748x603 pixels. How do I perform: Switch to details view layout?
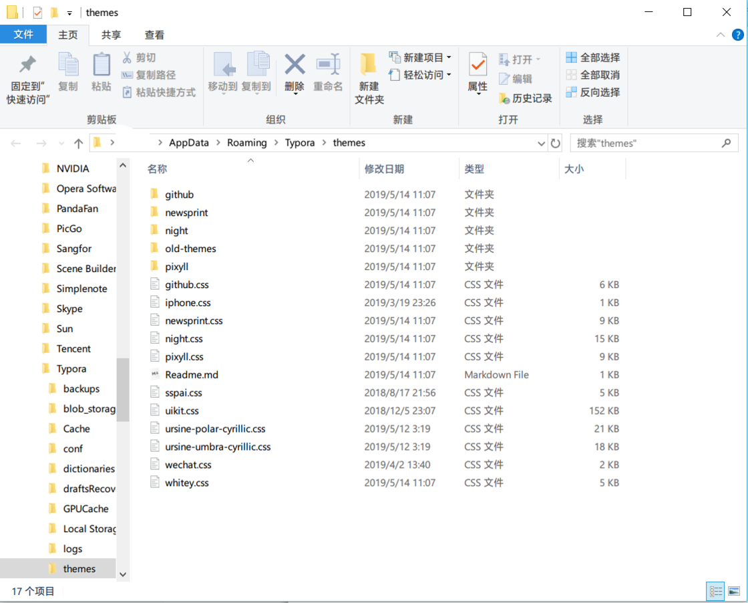[x=716, y=591]
